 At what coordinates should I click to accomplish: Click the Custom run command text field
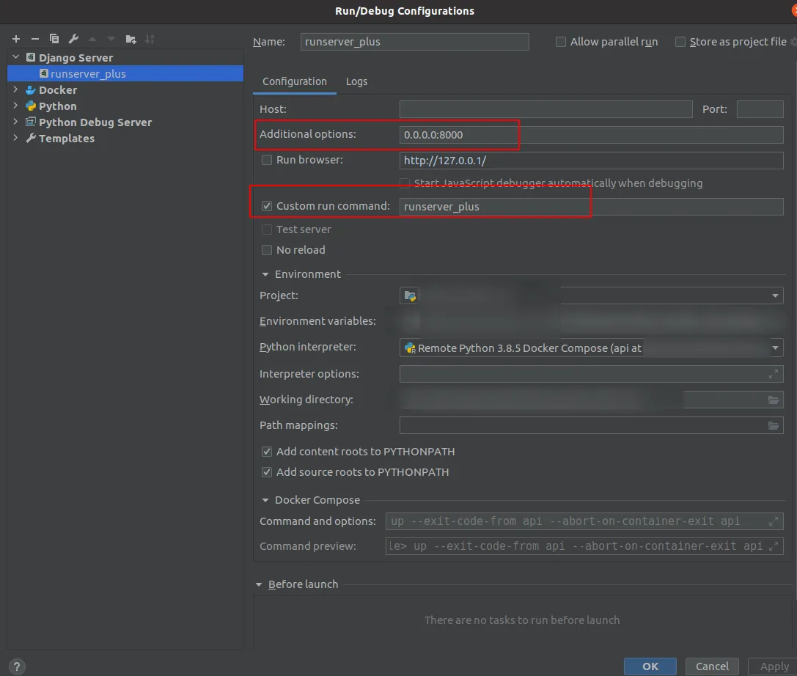point(591,206)
